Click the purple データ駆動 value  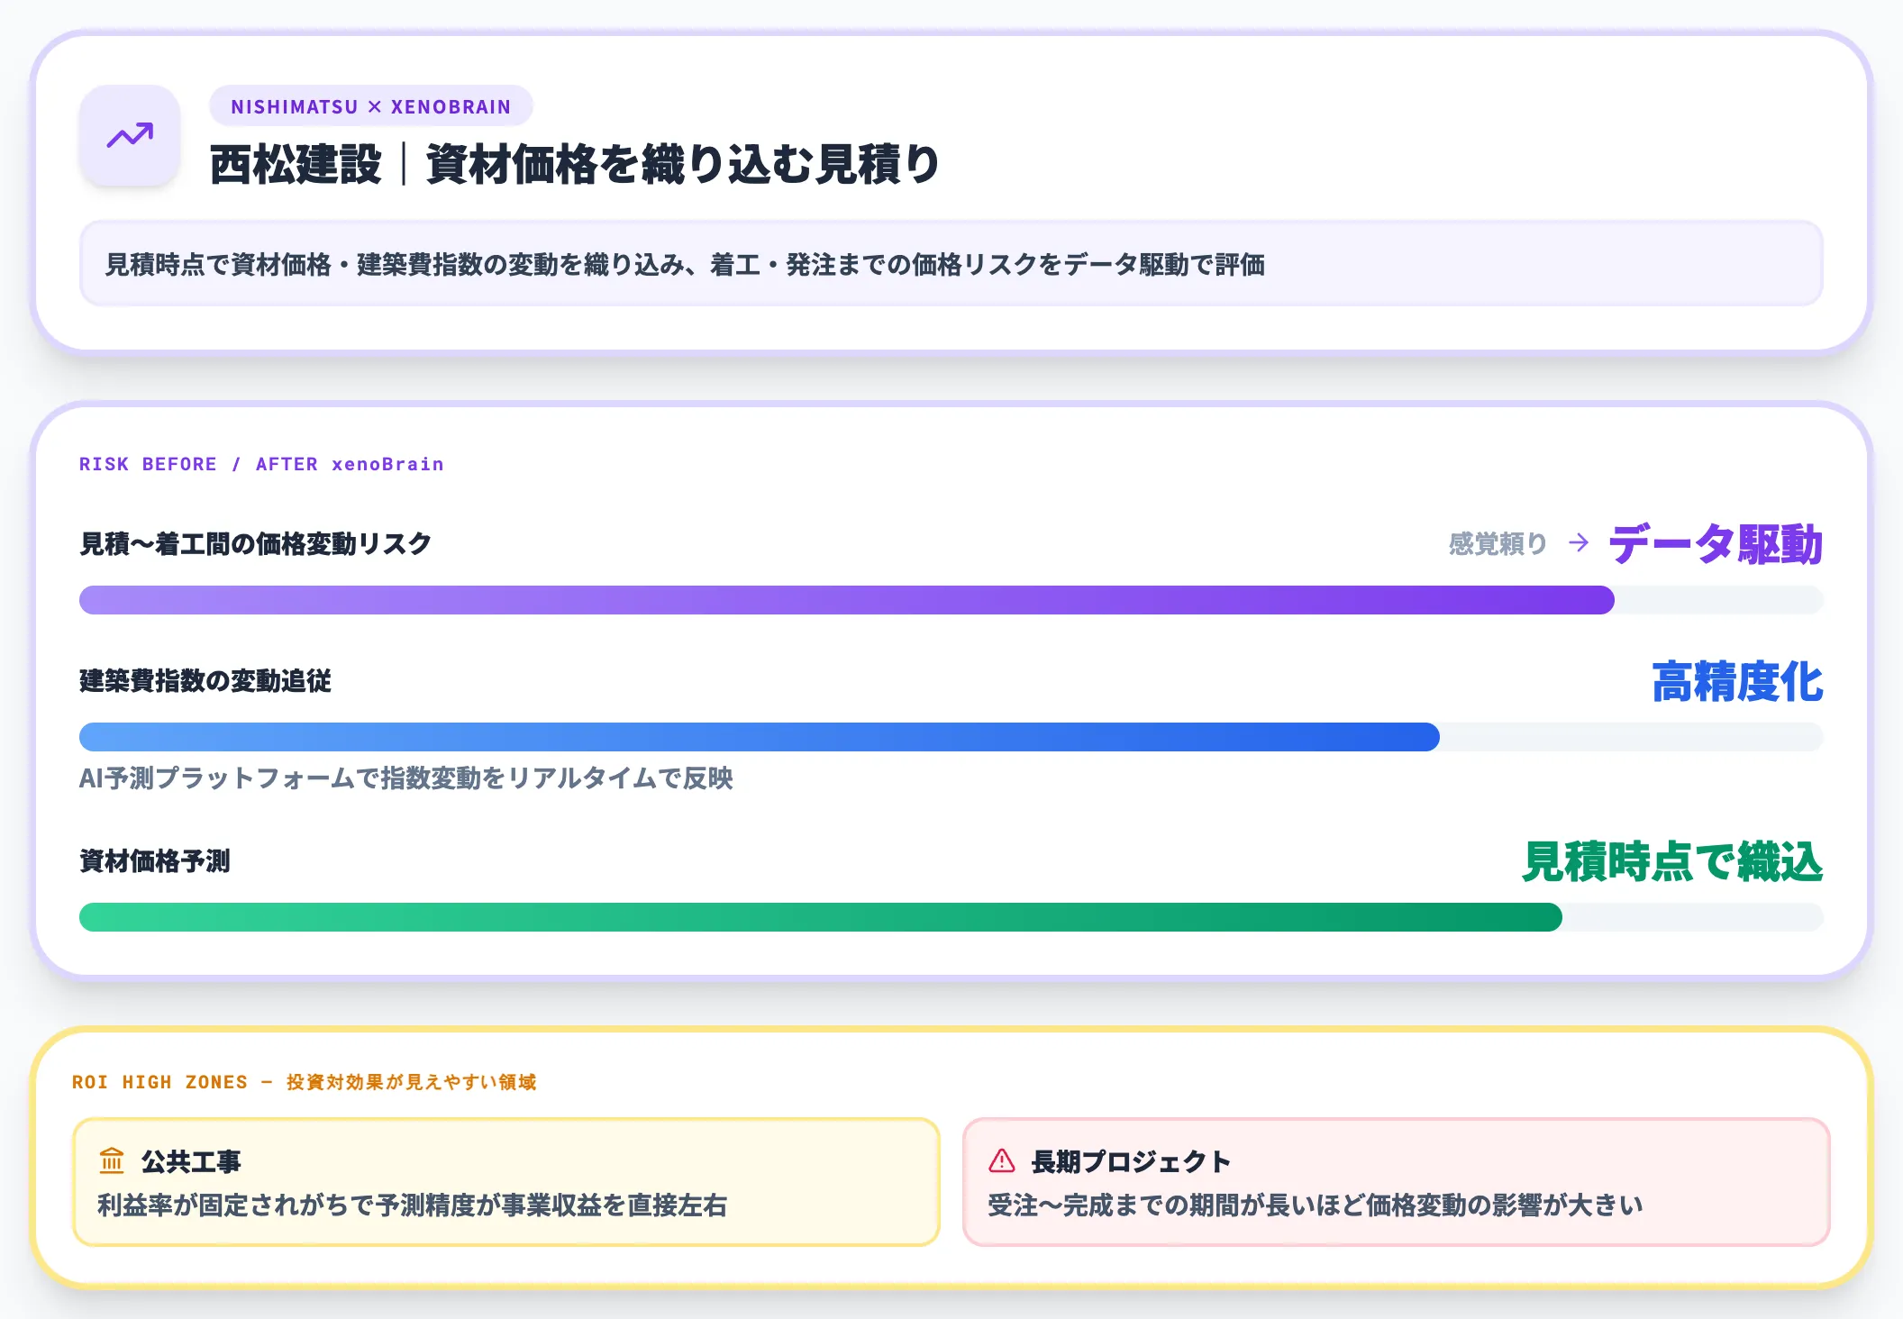pyautogui.click(x=1716, y=543)
